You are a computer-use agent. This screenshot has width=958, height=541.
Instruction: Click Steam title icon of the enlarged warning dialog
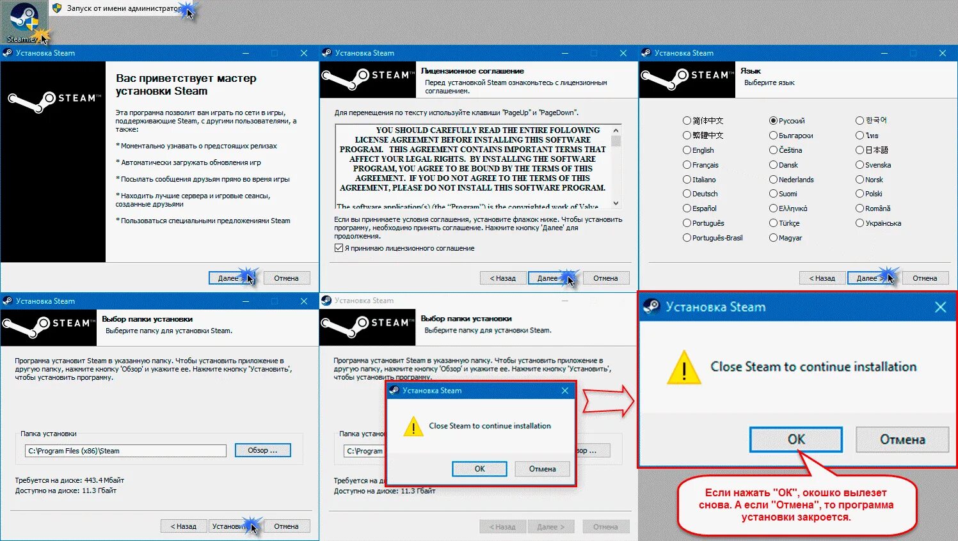[651, 307]
